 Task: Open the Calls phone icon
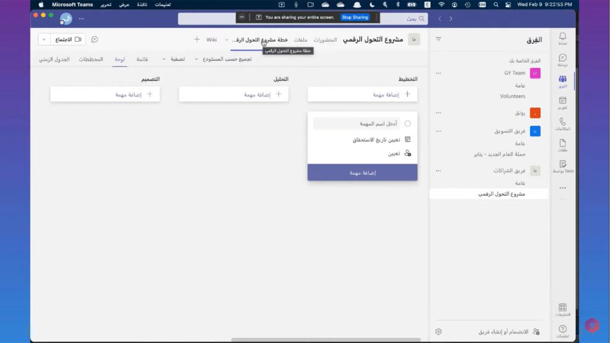562,124
